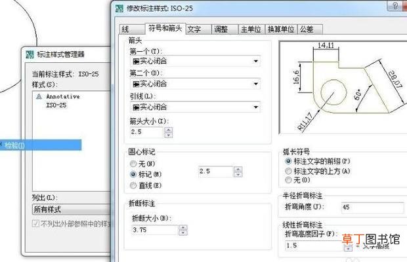Open the 主单位 tab
Screen dimensions: 407x262
[x=251, y=29]
